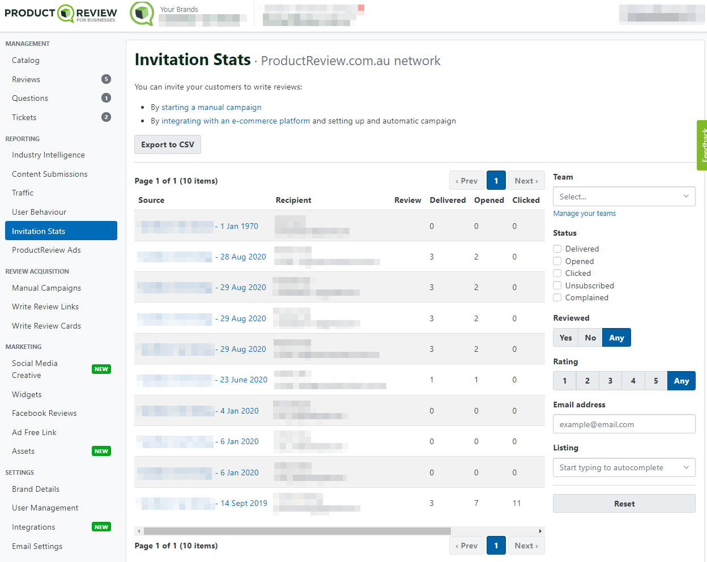Select Any in the Reviewed filter

pyautogui.click(x=616, y=338)
